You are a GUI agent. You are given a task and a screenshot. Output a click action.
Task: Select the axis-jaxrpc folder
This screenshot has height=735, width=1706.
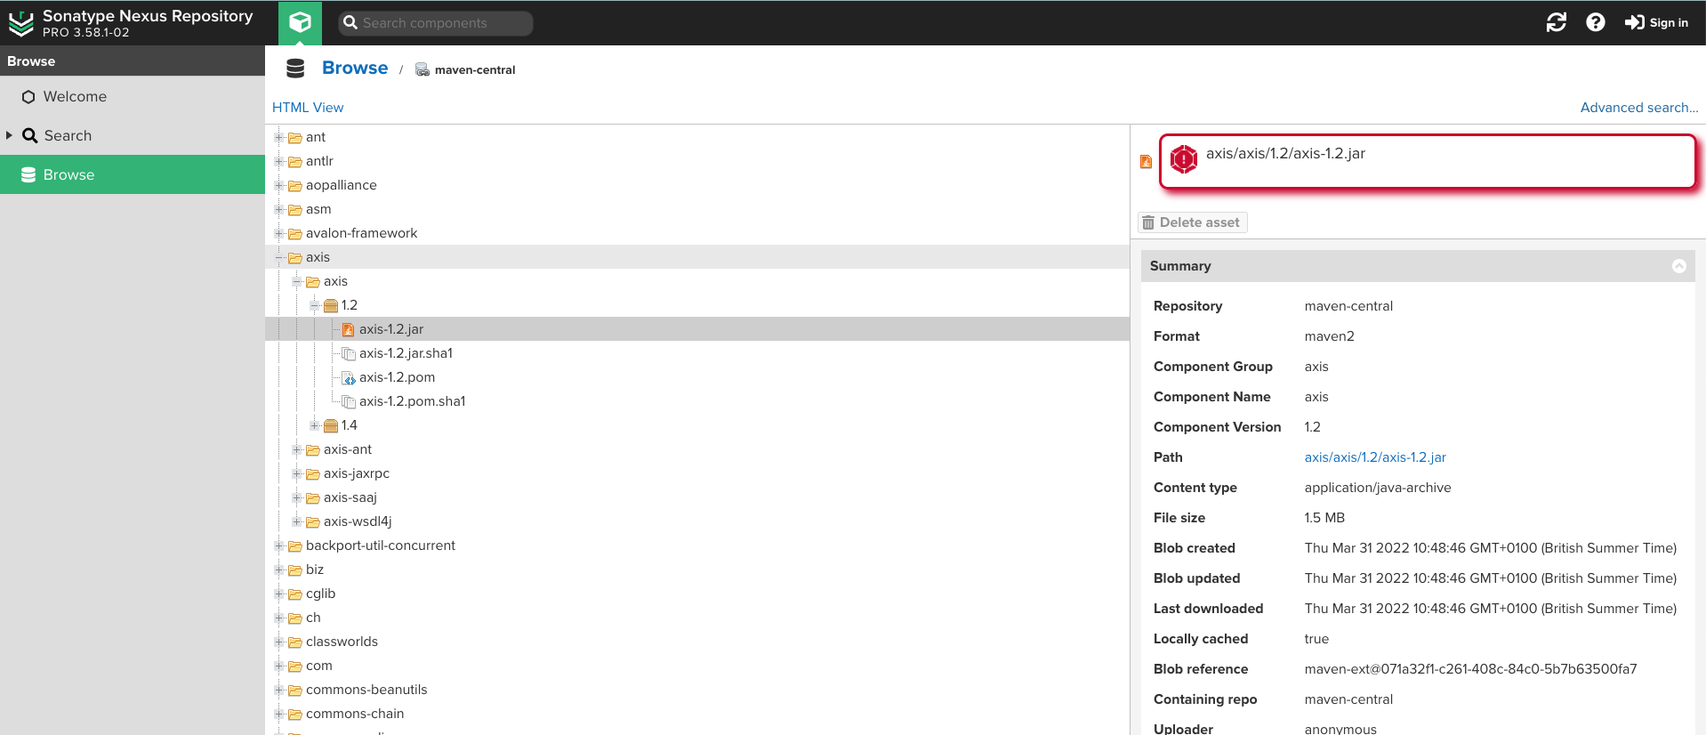(357, 473)
